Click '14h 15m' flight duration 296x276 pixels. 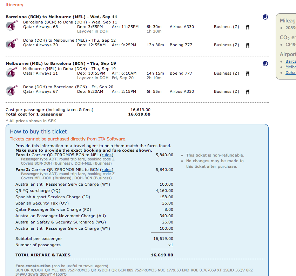coord(155,73)
